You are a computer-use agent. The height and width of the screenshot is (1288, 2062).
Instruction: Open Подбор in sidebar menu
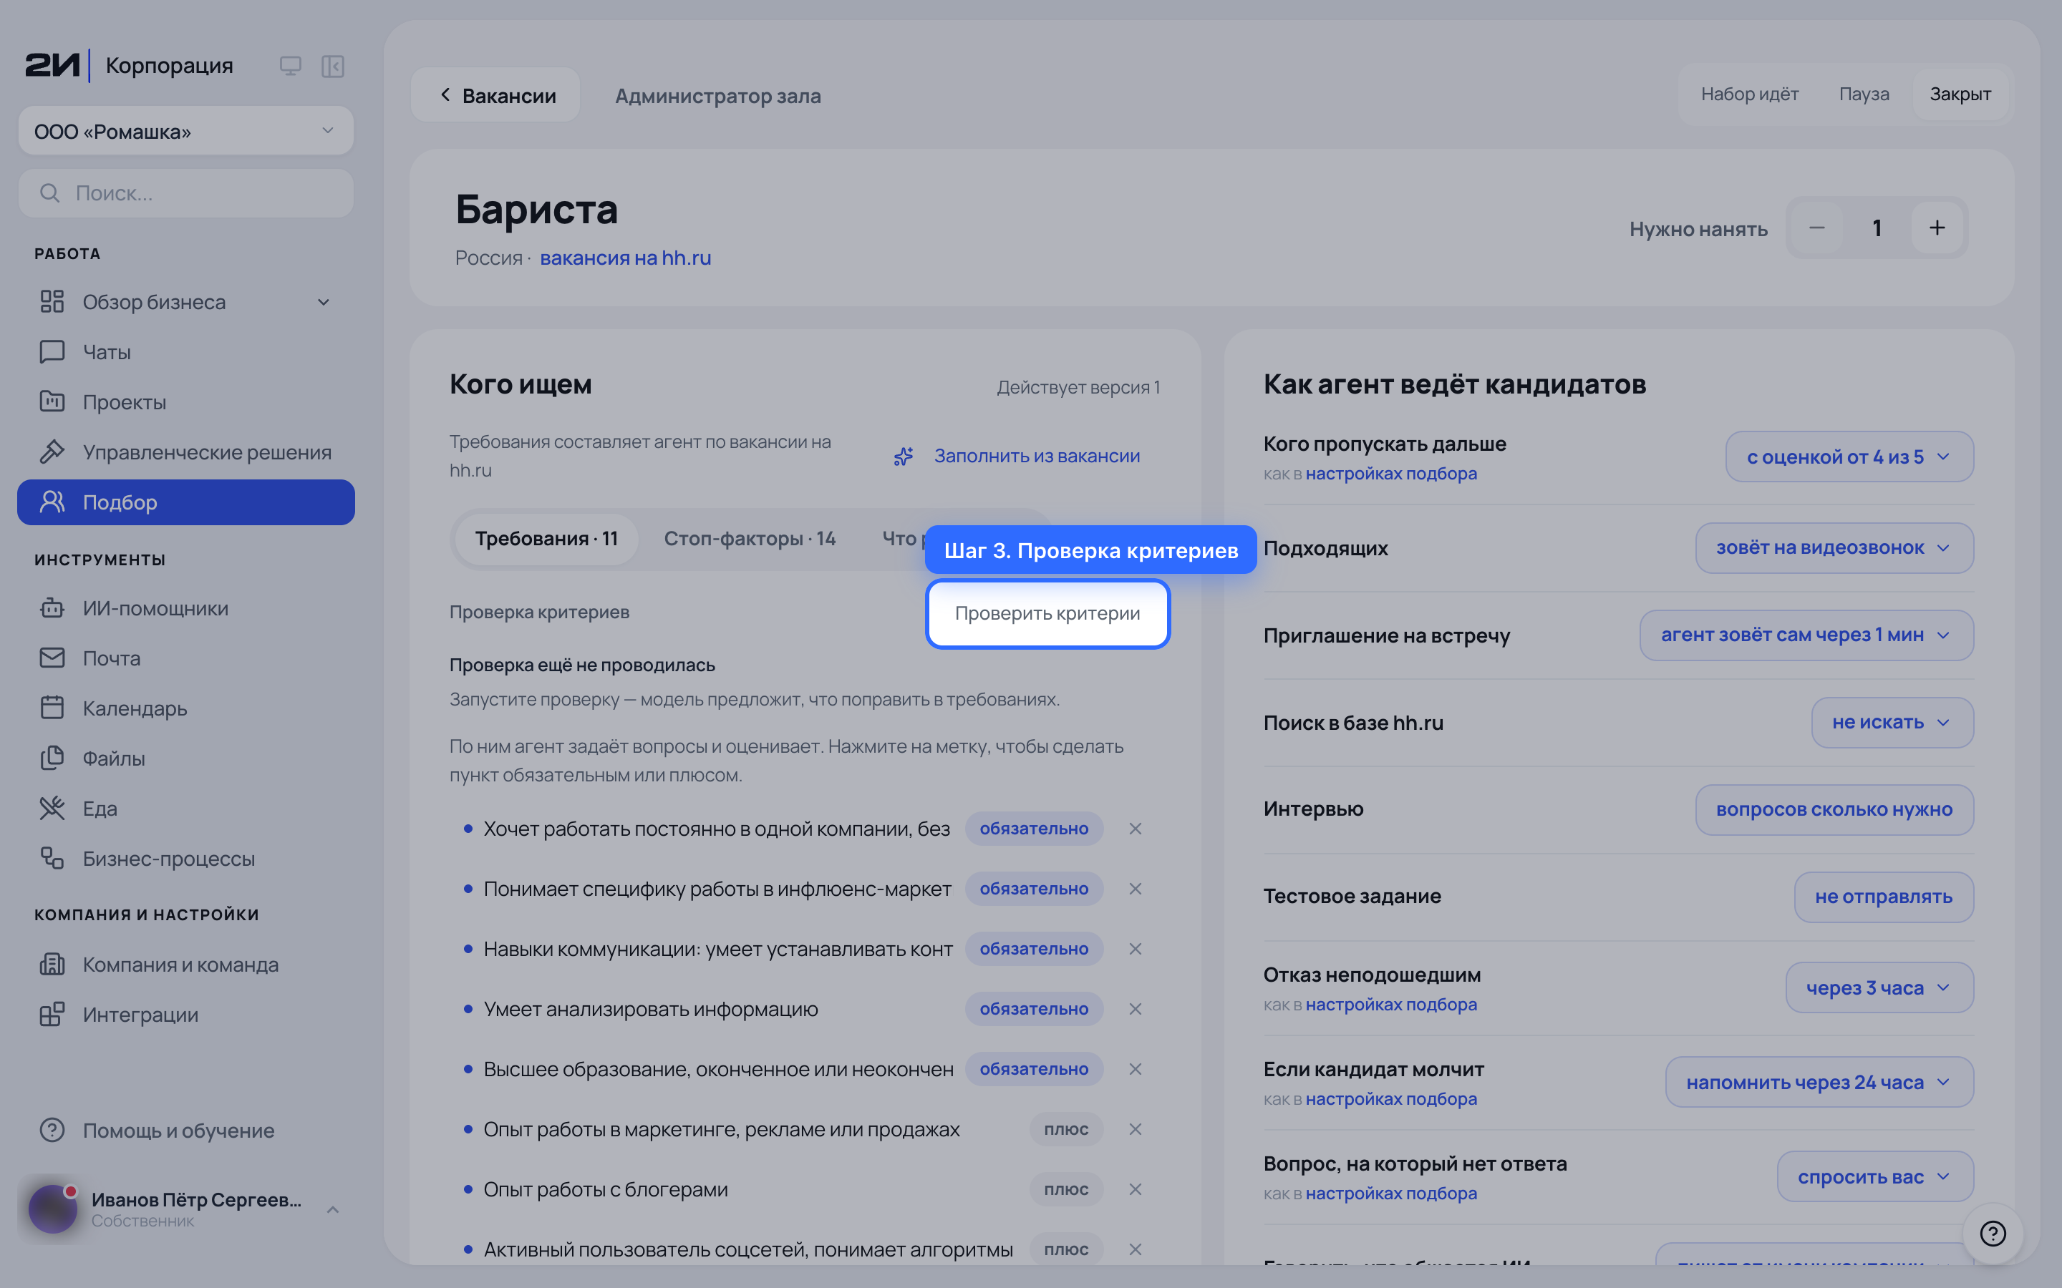[x=185, y=502]
